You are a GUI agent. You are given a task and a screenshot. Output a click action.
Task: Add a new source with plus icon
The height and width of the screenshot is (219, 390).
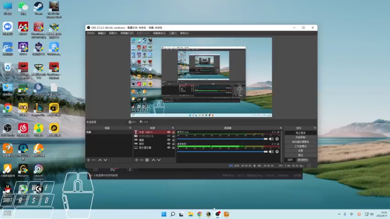136,160
